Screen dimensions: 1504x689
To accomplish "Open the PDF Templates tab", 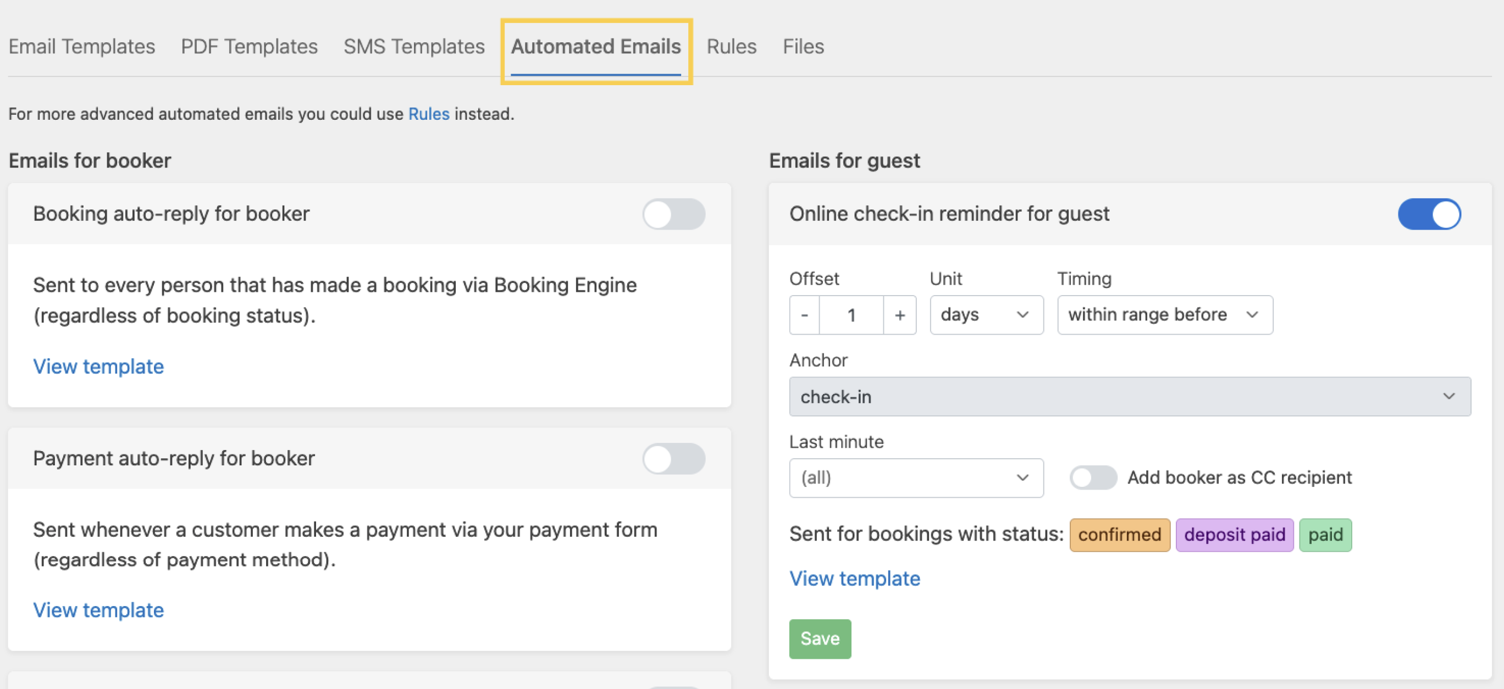I will coord(250,47).
